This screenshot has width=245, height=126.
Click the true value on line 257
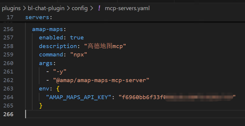pyautogui.click(x=77, y=38)
